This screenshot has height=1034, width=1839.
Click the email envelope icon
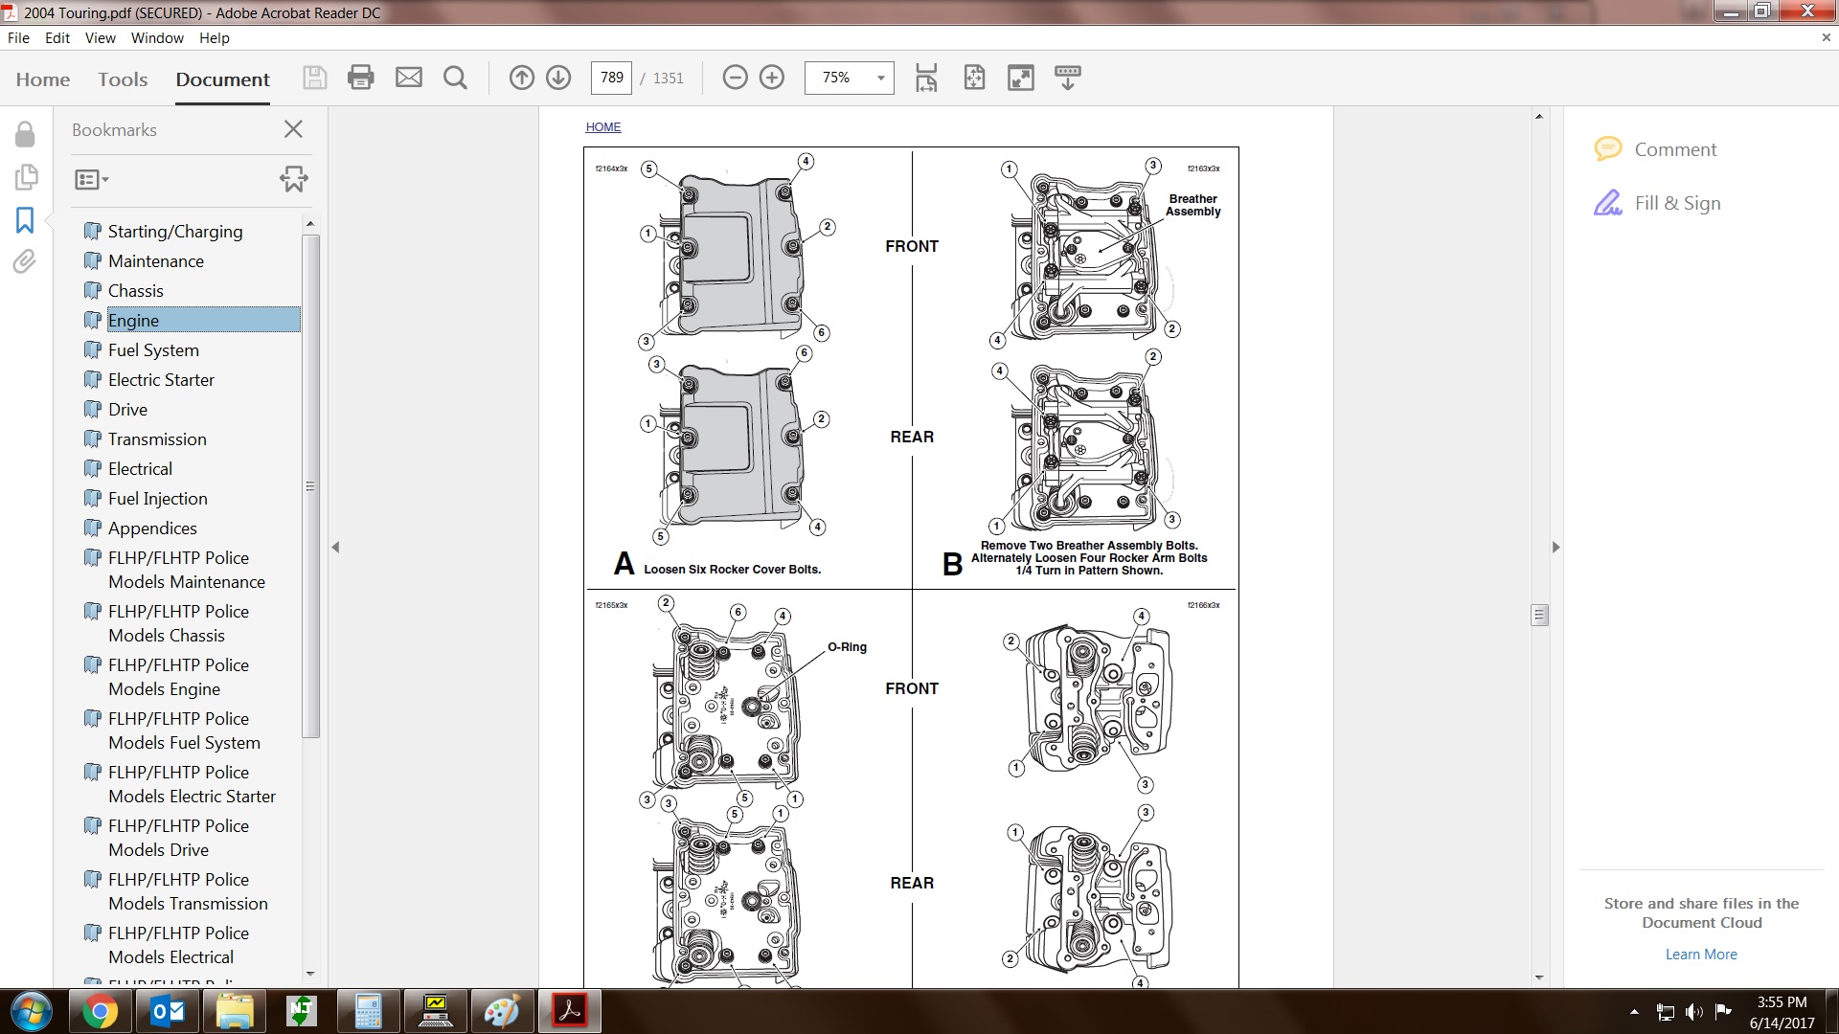coord(409,78)
